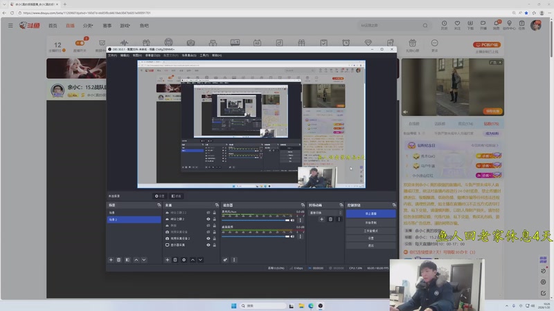Toggle visibility of 显示器采集 source
This screenshot has height=311, width=554.
[208, 245]
